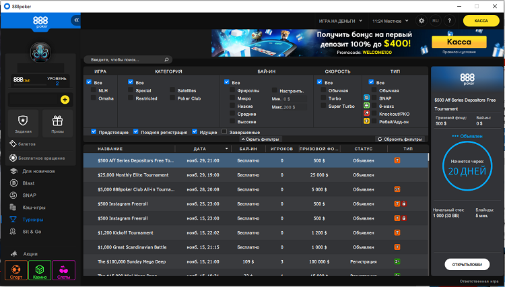The image size is (505, 287).
Task: Click the help question mark icon
Action: click(x=449, y=21)
